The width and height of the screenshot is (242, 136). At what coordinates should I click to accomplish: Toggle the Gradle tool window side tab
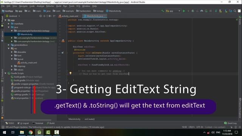[x=240, y=20]
